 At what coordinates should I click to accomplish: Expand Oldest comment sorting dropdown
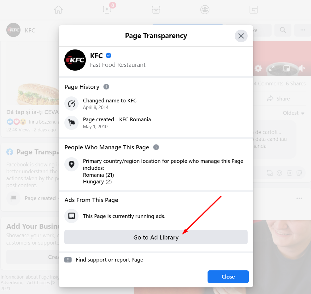click(x=294, y=113)
